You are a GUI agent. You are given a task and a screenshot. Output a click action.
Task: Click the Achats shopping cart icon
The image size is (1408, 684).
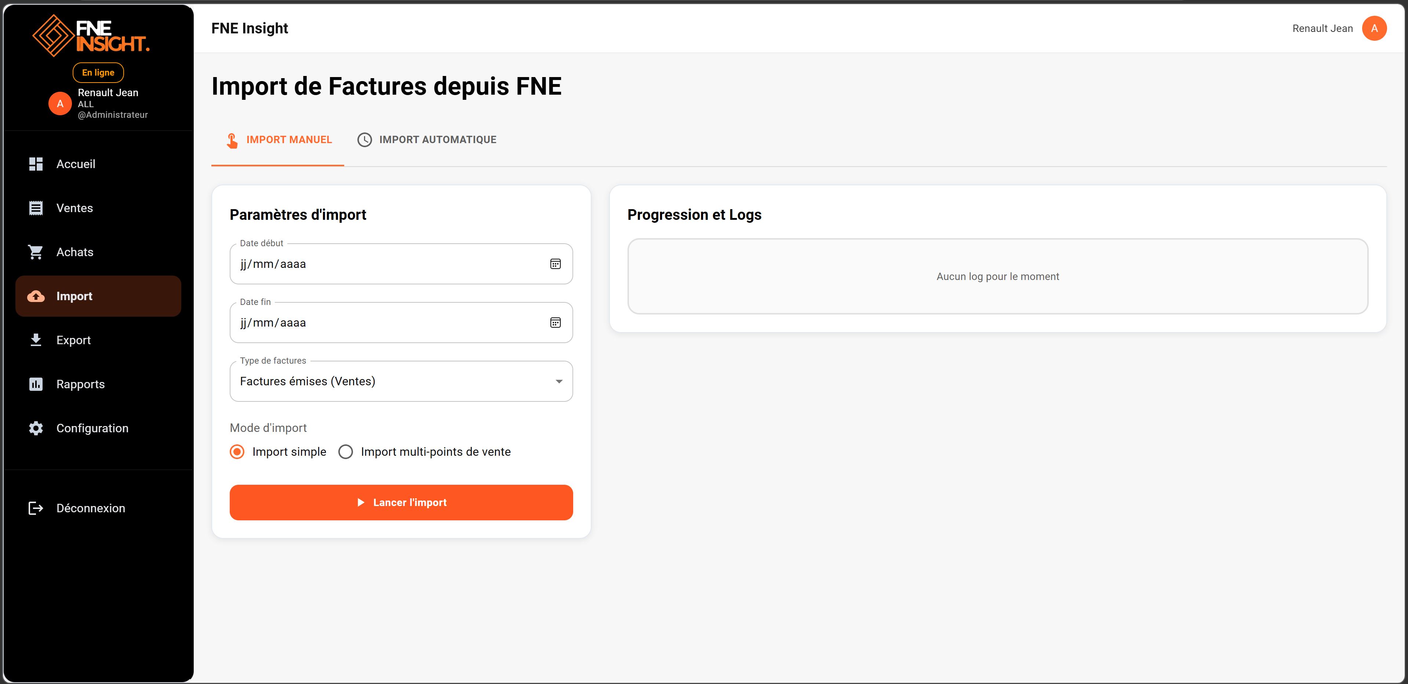coord(36,252)
